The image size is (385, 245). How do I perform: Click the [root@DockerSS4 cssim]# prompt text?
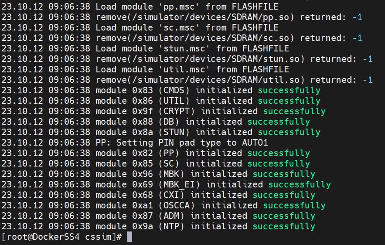click(x=61, y=237)
